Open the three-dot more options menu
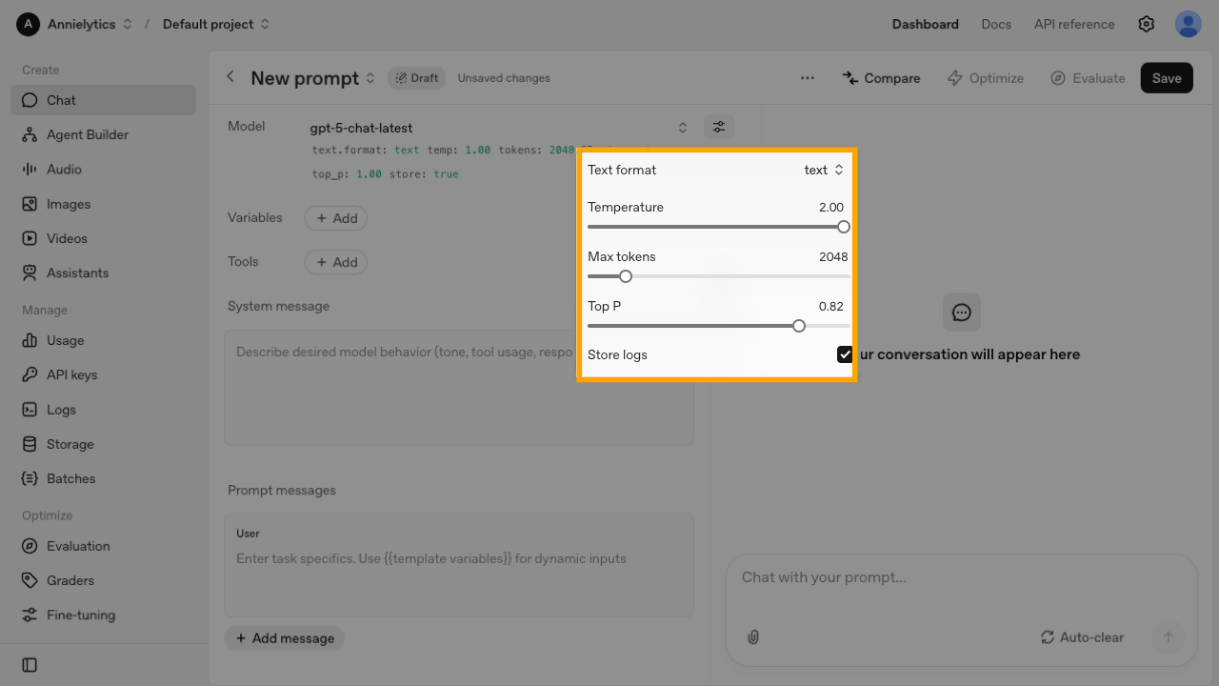The height and width of the screenshot is (686, 1219). 808,78
